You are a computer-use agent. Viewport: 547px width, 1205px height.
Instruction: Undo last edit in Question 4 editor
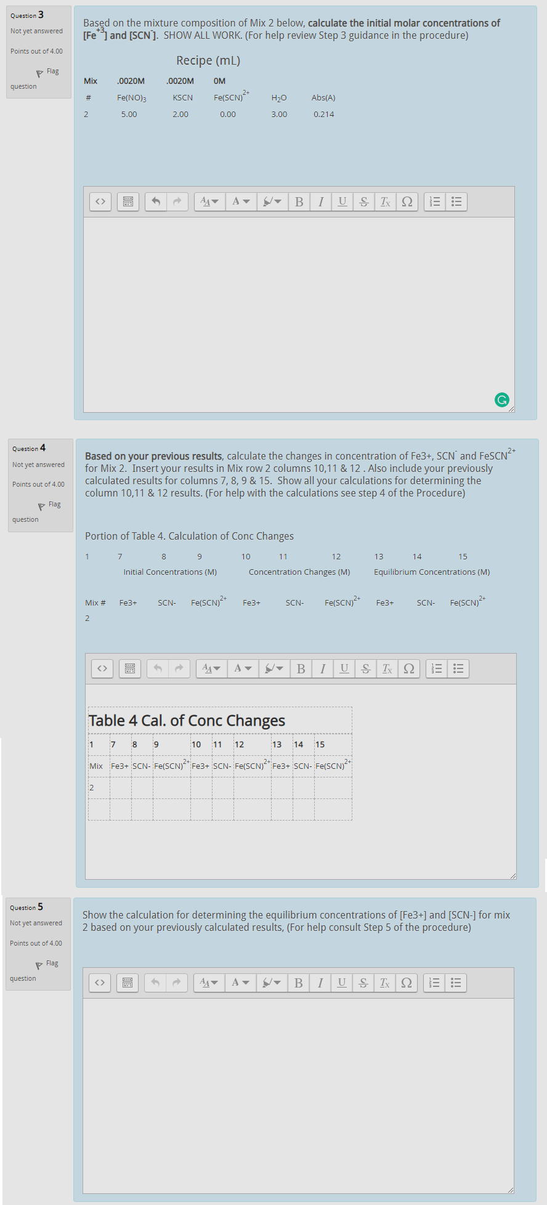(158, 668)
